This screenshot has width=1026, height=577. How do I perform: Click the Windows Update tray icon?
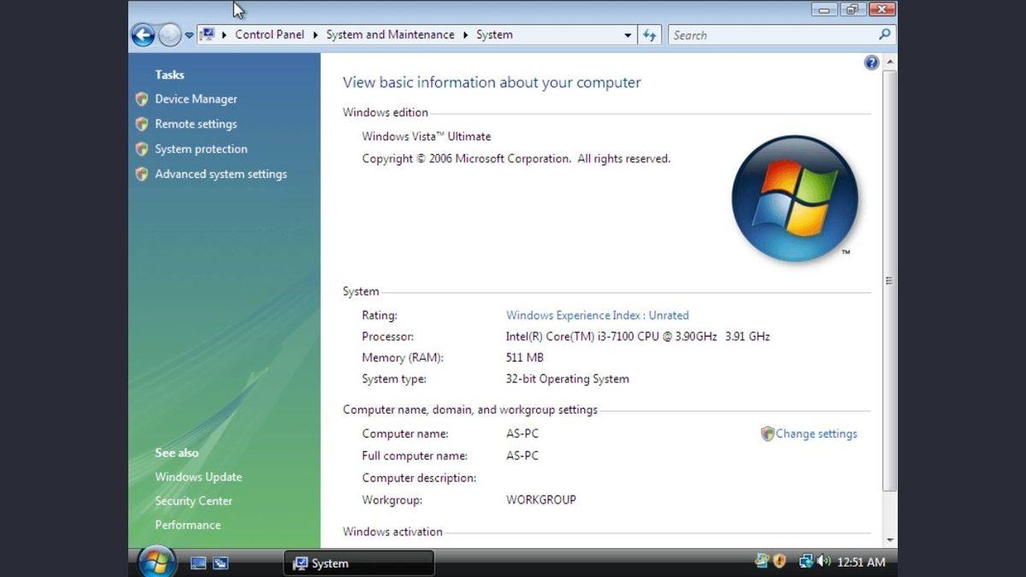[760, 562]
